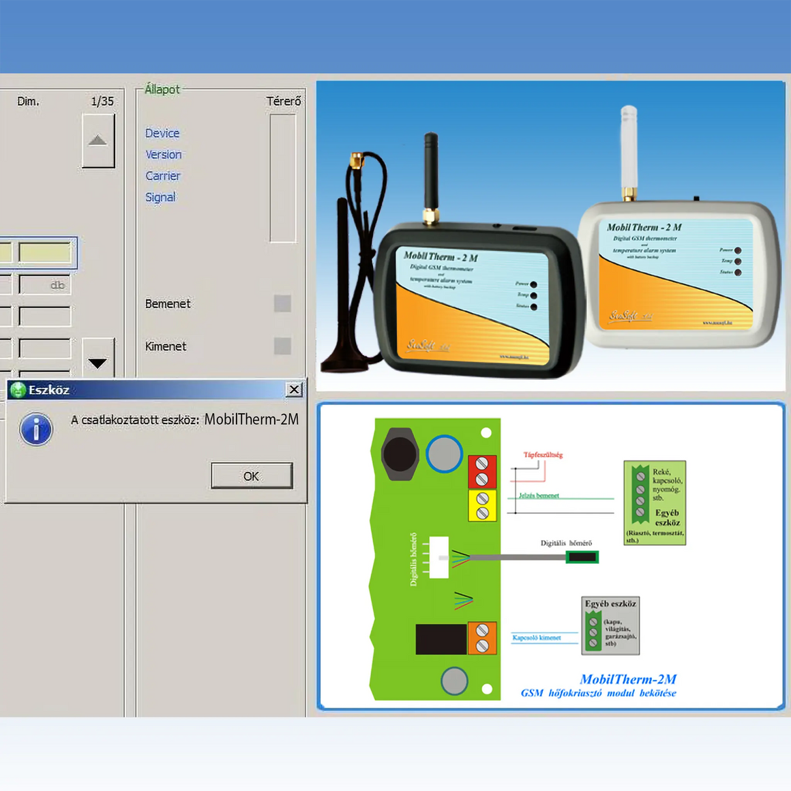Screen dimensions: 791x791
Task: Click the blue info icon in dialog
Action: (36, 429)
